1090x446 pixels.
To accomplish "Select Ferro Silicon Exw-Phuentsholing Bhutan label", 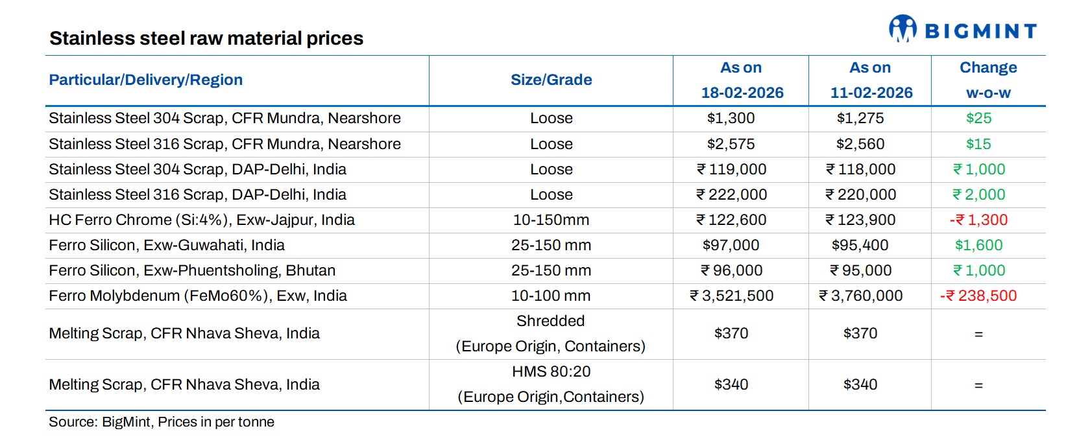I will (x=192, y=270).
